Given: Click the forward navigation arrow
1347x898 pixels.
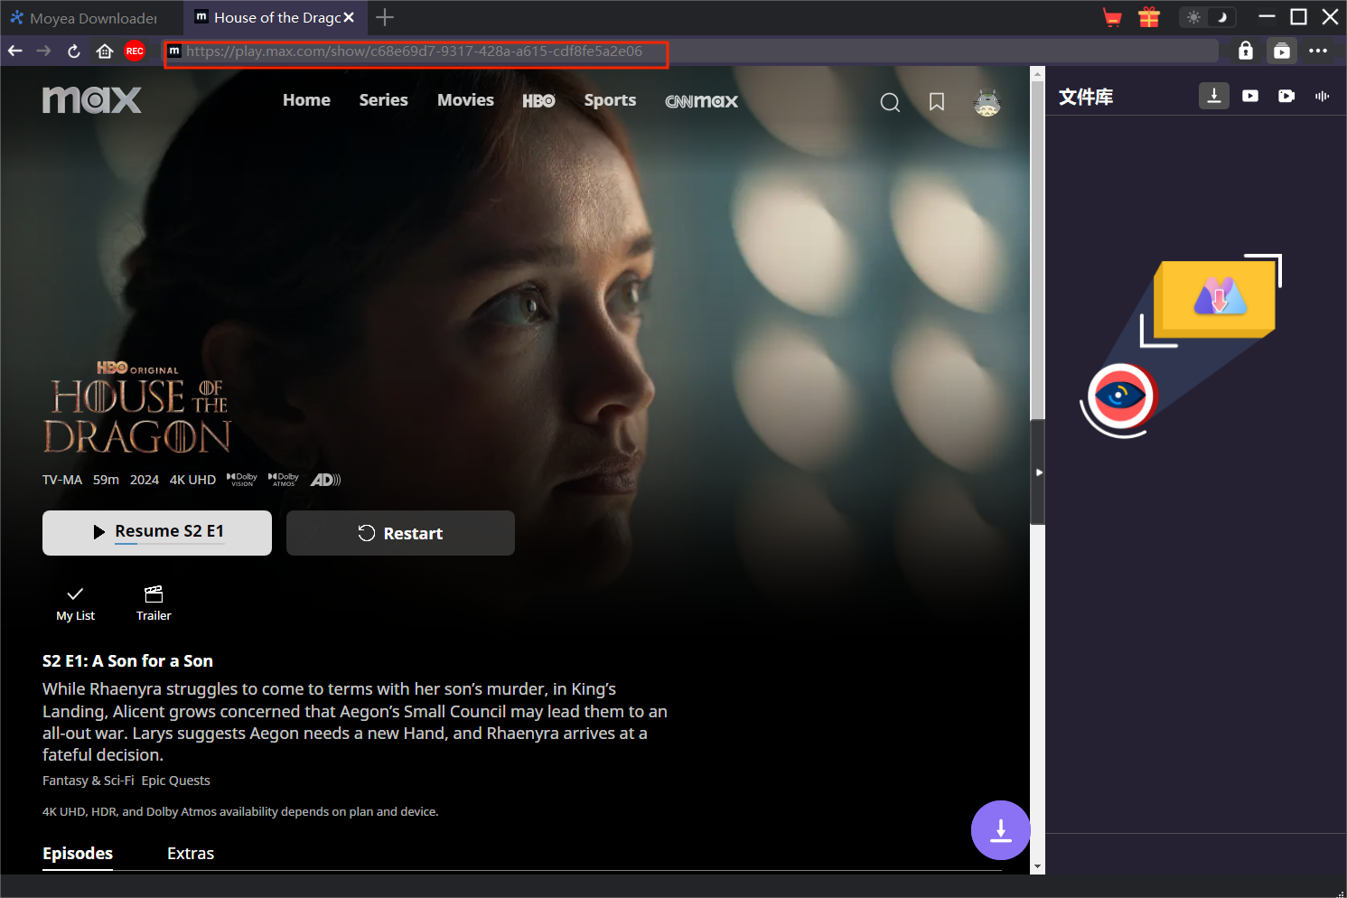Looking at the screenshot, I should [x=43, y=51].
